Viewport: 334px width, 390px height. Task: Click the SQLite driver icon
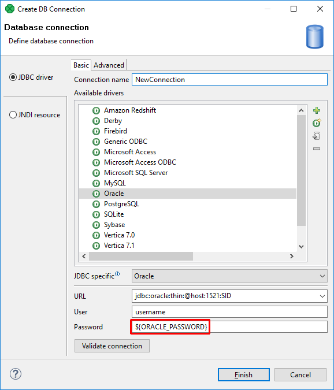coord(97,214)
